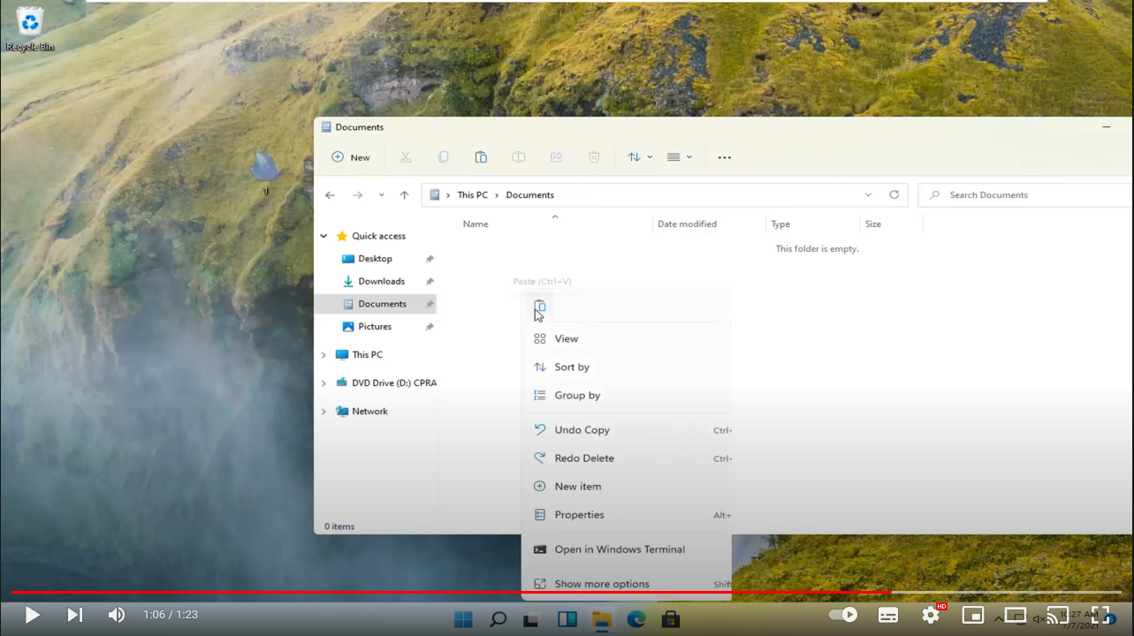The width and height of the screenshot is (1134, 636).
Task: Click the up arrow navigation button
Action: coord(404,195)
